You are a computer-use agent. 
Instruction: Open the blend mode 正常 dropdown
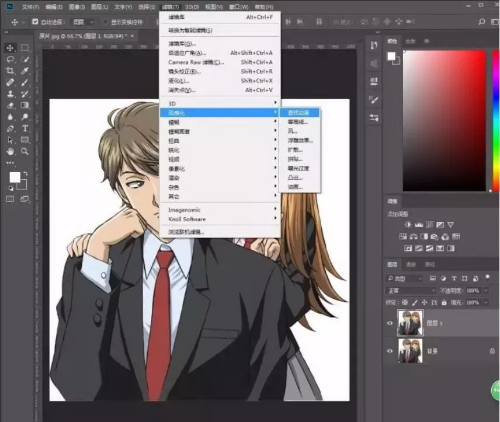click(x=412, y=291)
